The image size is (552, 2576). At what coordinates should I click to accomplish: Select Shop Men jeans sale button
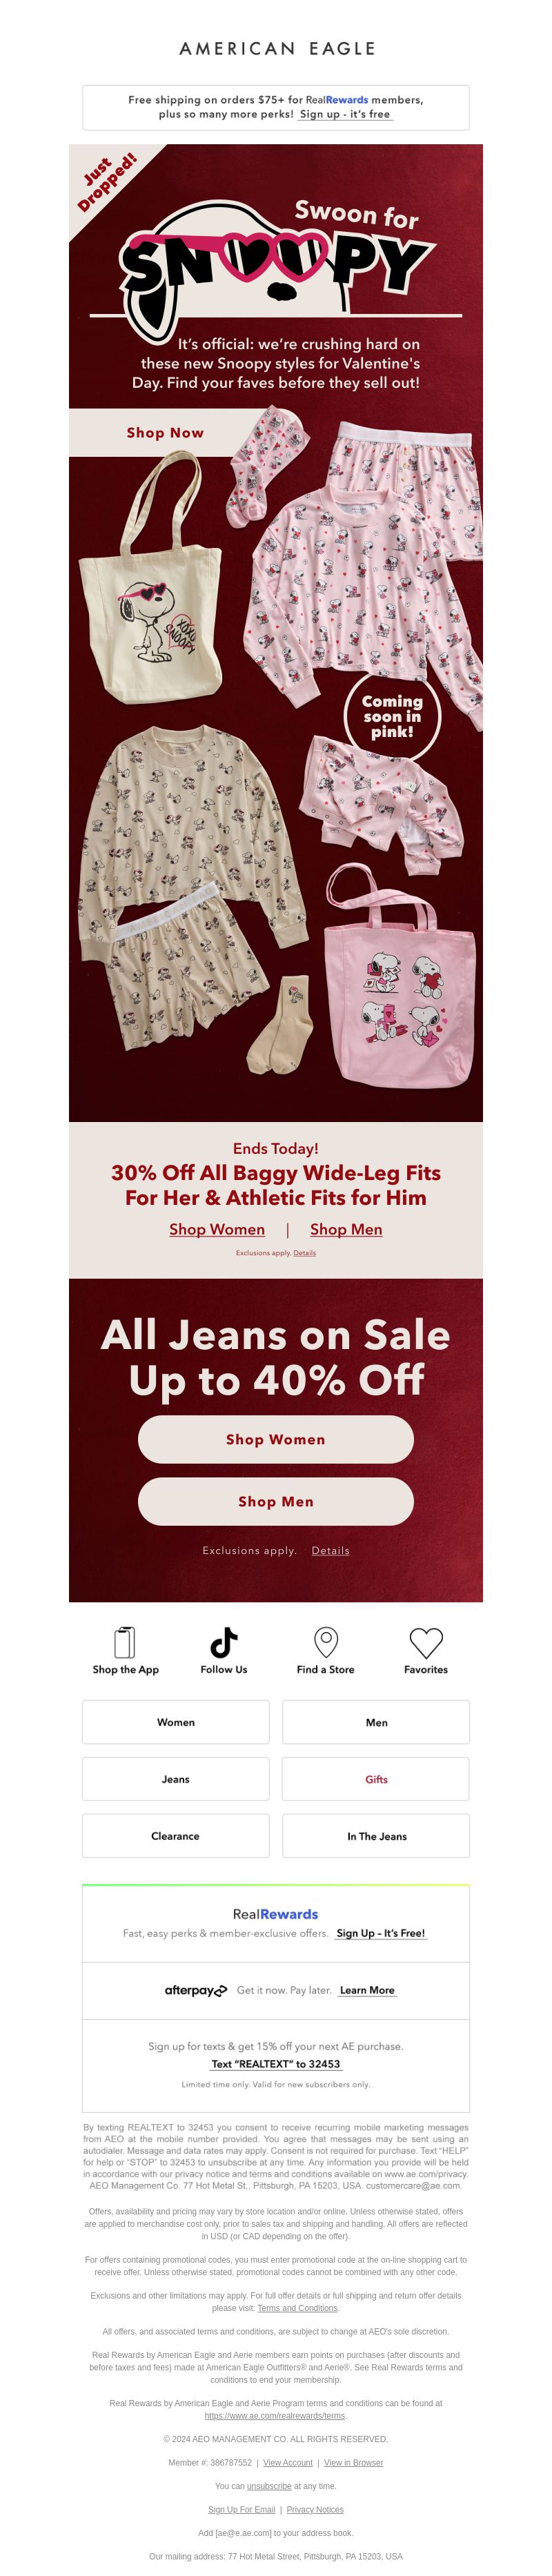coord(275,1501)
